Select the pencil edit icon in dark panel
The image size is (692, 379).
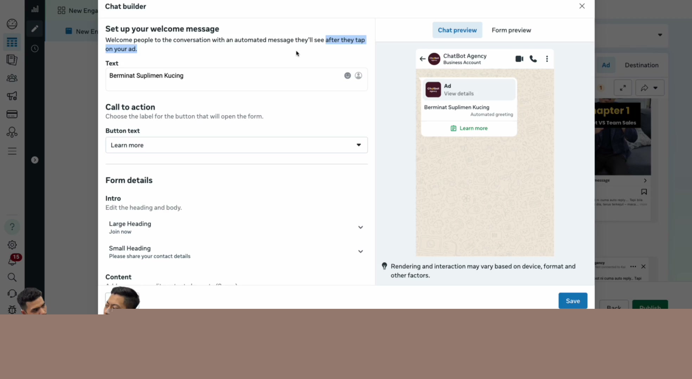[x=34, y=29]
